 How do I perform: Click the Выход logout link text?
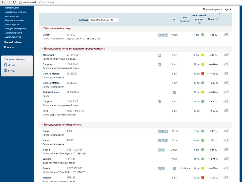pyautogui.click(x=11, y=71)
